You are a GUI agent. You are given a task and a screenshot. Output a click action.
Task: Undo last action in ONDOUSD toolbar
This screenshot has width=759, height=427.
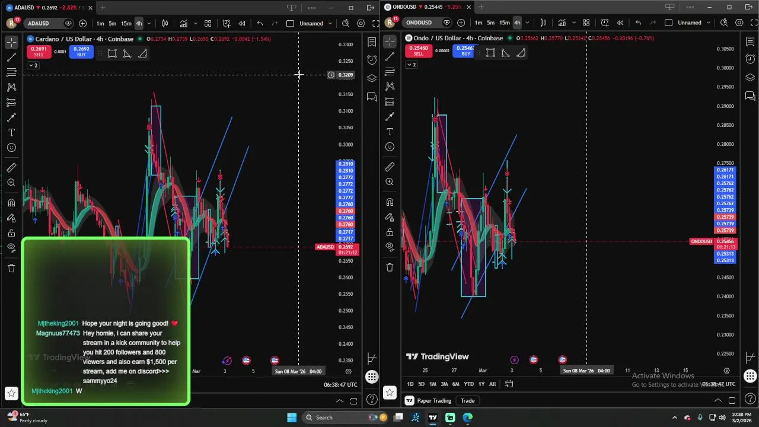638,23
